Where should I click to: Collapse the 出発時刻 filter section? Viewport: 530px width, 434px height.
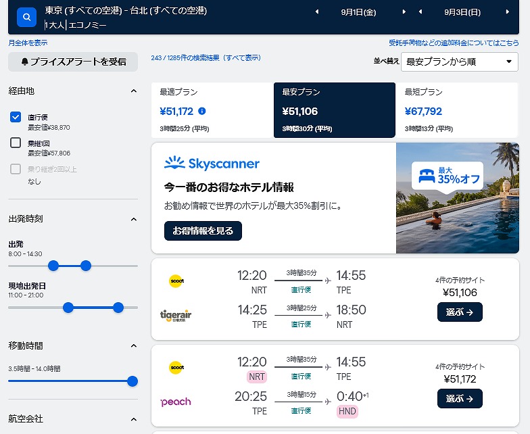[134, 219]
